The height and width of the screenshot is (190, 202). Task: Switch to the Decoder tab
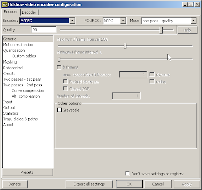tap(29, 12)
